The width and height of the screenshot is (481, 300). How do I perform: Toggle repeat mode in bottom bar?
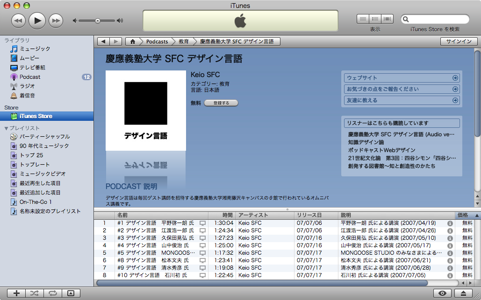tap(52, 293)
